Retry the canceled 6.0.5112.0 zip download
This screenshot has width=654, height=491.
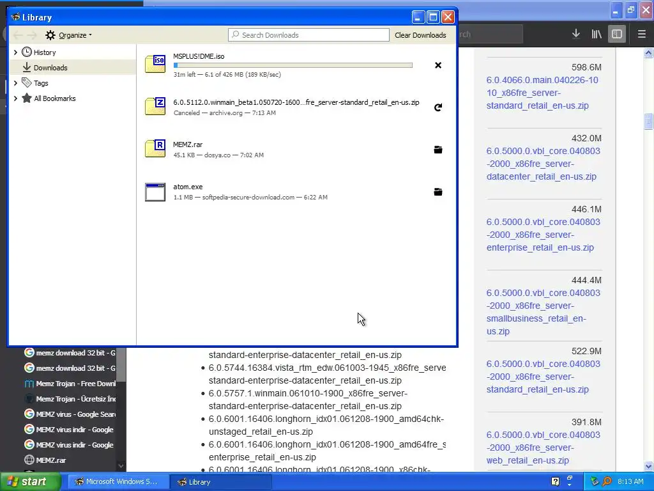[438, 107]
